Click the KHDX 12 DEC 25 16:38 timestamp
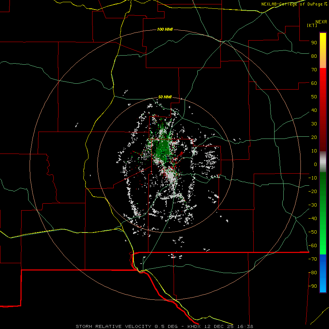Image resolution: width=329 pixels, height=329 pixels. (220, 326)
